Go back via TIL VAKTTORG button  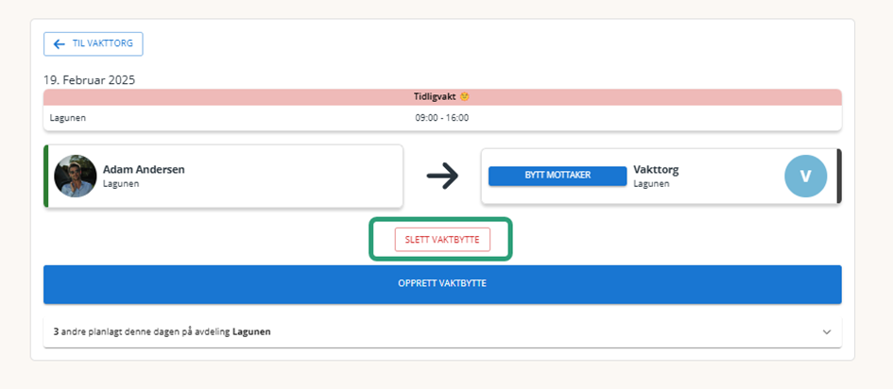tap(94, 43)
